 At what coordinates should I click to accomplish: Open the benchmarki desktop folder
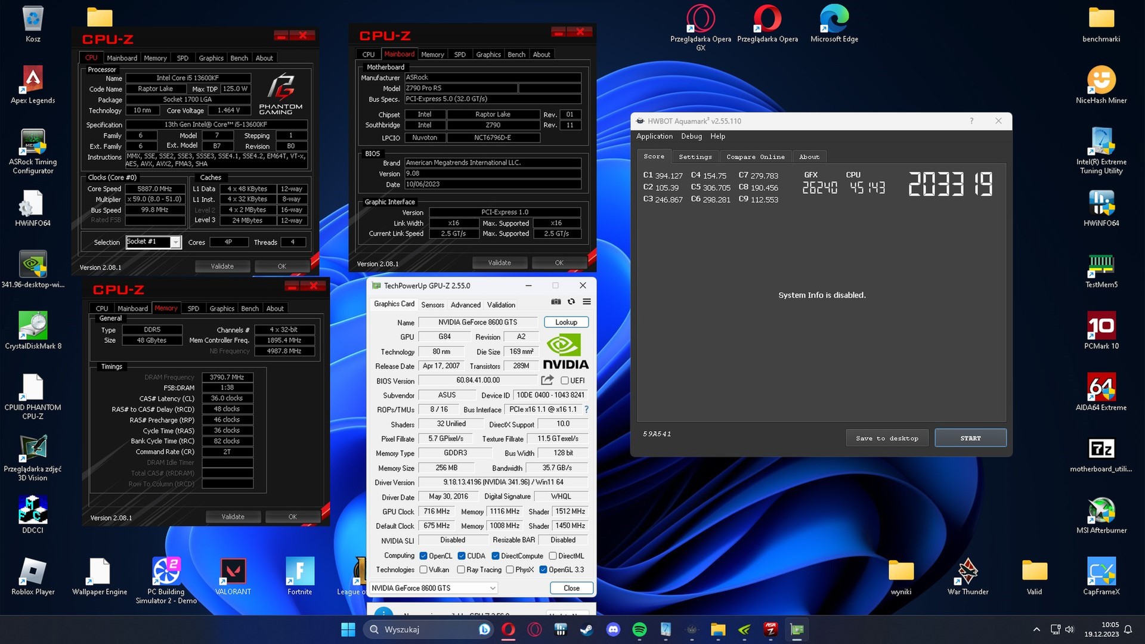pos(1101,24)
